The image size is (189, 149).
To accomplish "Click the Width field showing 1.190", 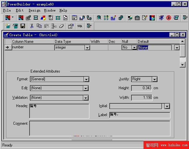I will 142,98.
